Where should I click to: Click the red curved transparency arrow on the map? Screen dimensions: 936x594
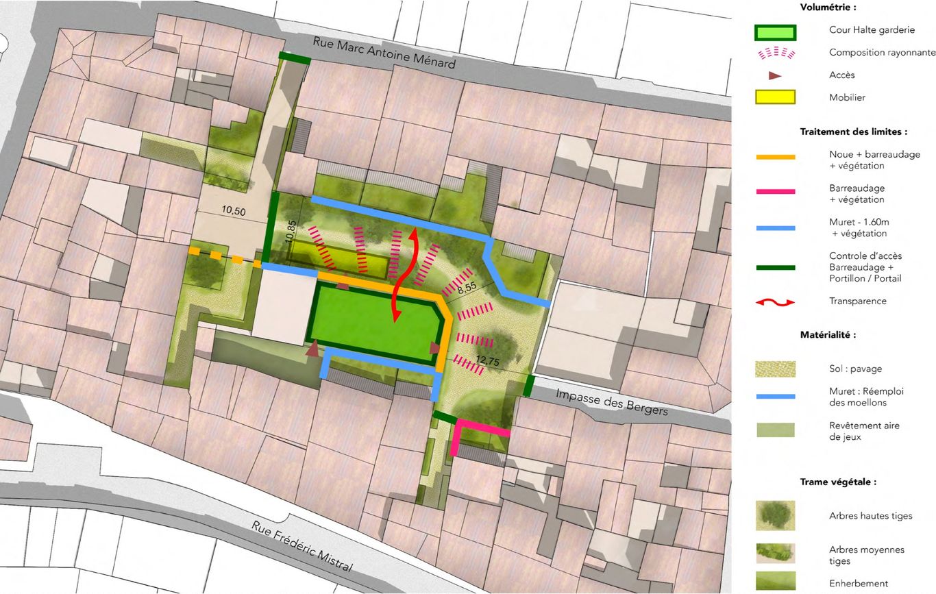coord(404,275)
